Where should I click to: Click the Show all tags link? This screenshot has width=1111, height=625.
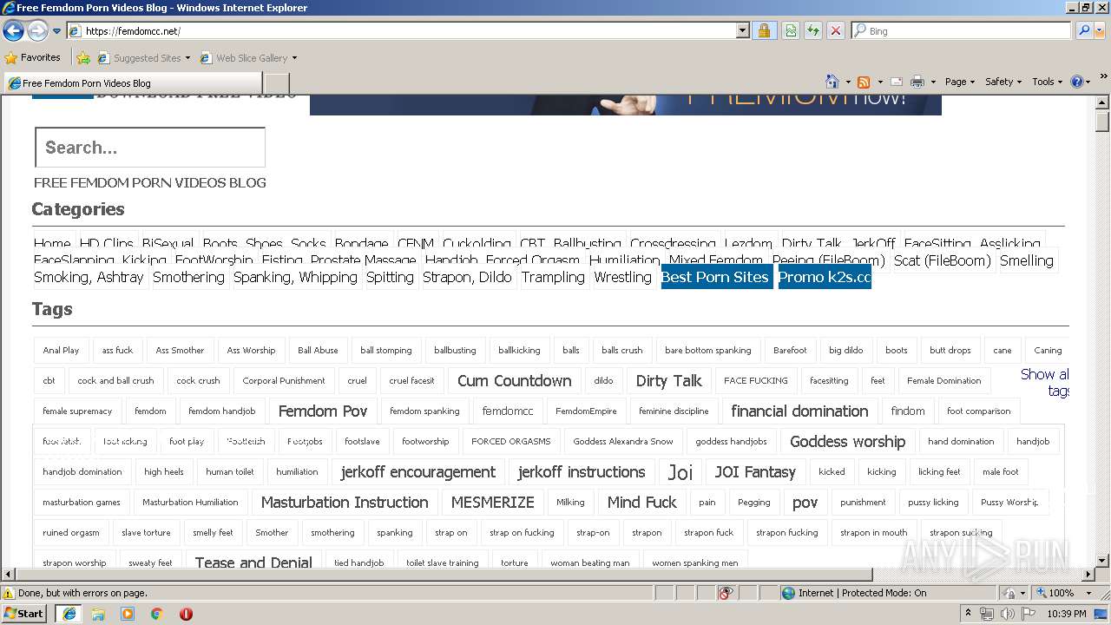[1045, 383]
